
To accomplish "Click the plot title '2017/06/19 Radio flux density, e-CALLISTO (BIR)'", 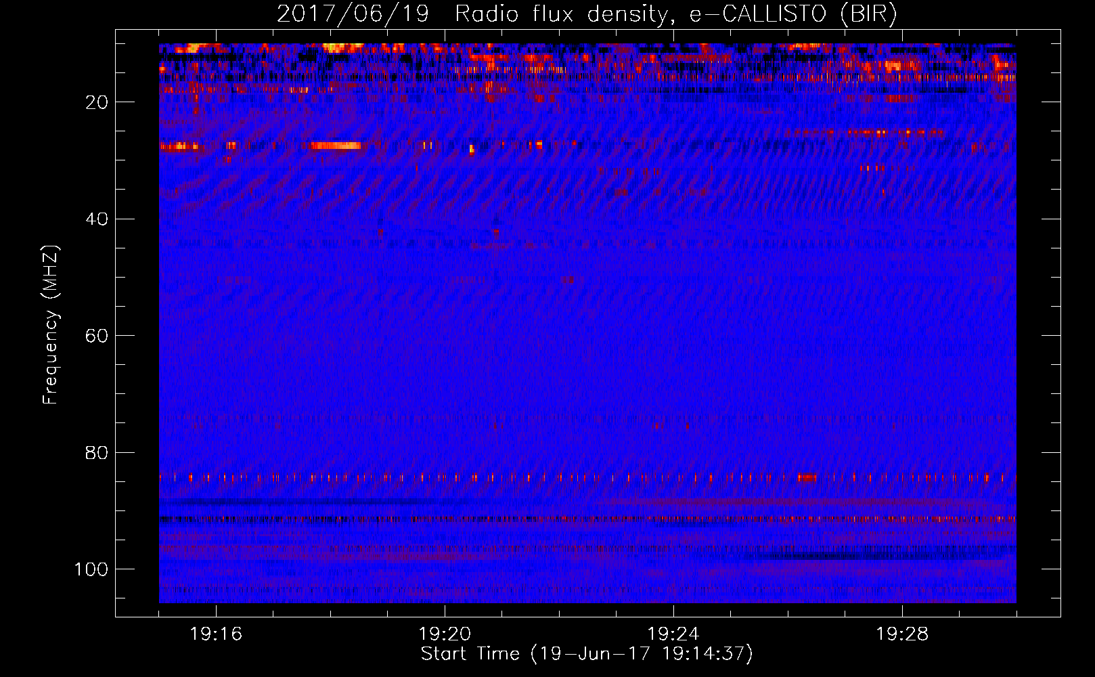I will (x=587, y=14).
